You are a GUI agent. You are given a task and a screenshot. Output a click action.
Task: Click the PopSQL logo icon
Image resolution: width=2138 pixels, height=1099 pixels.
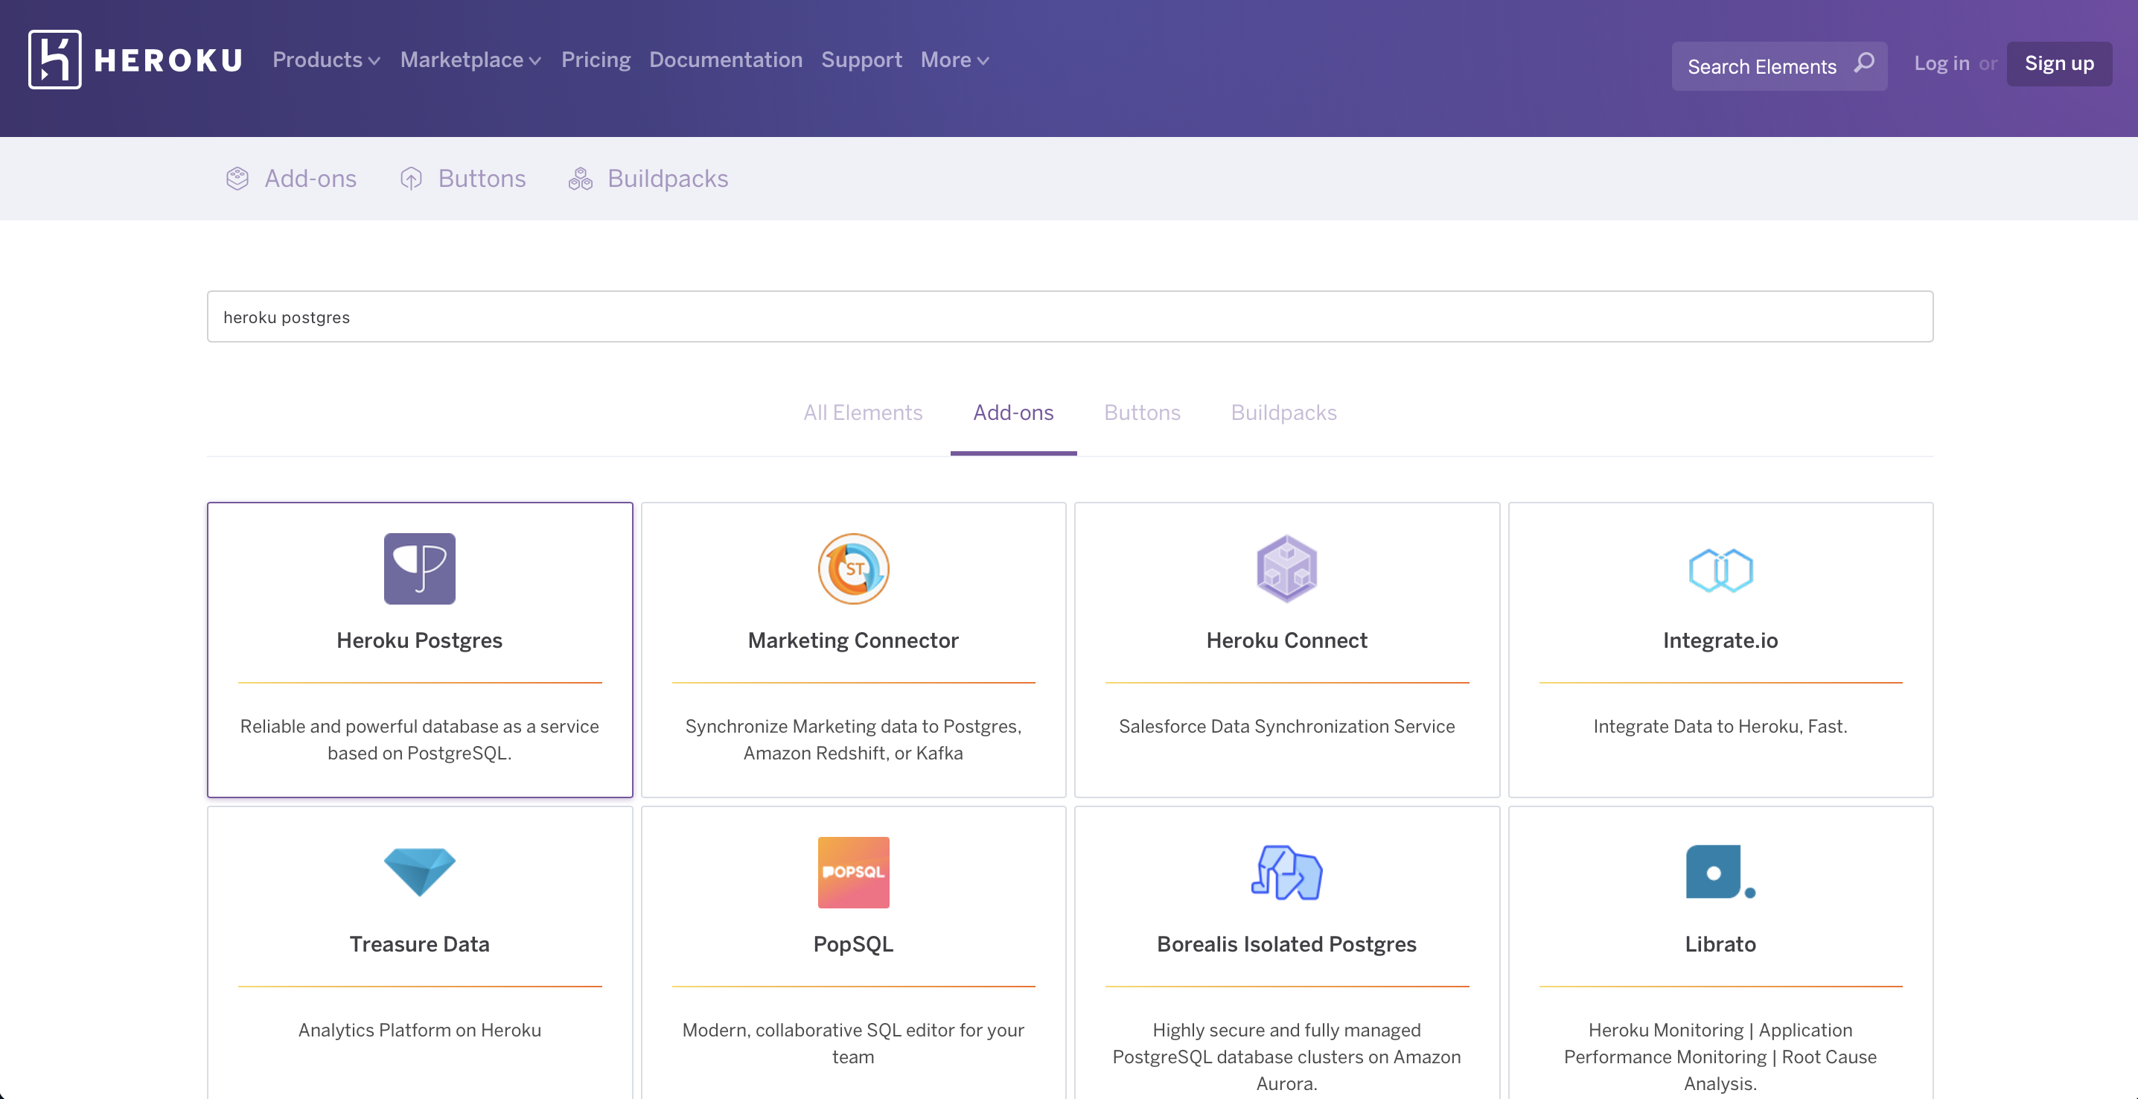click(852, 872)
